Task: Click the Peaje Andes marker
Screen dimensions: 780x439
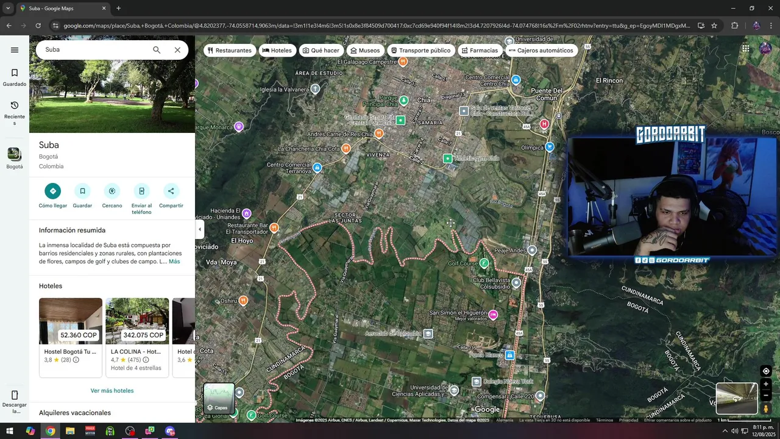Action: [x=532, y=251]
